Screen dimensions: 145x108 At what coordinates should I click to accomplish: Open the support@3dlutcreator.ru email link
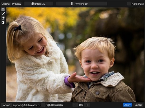26,105
